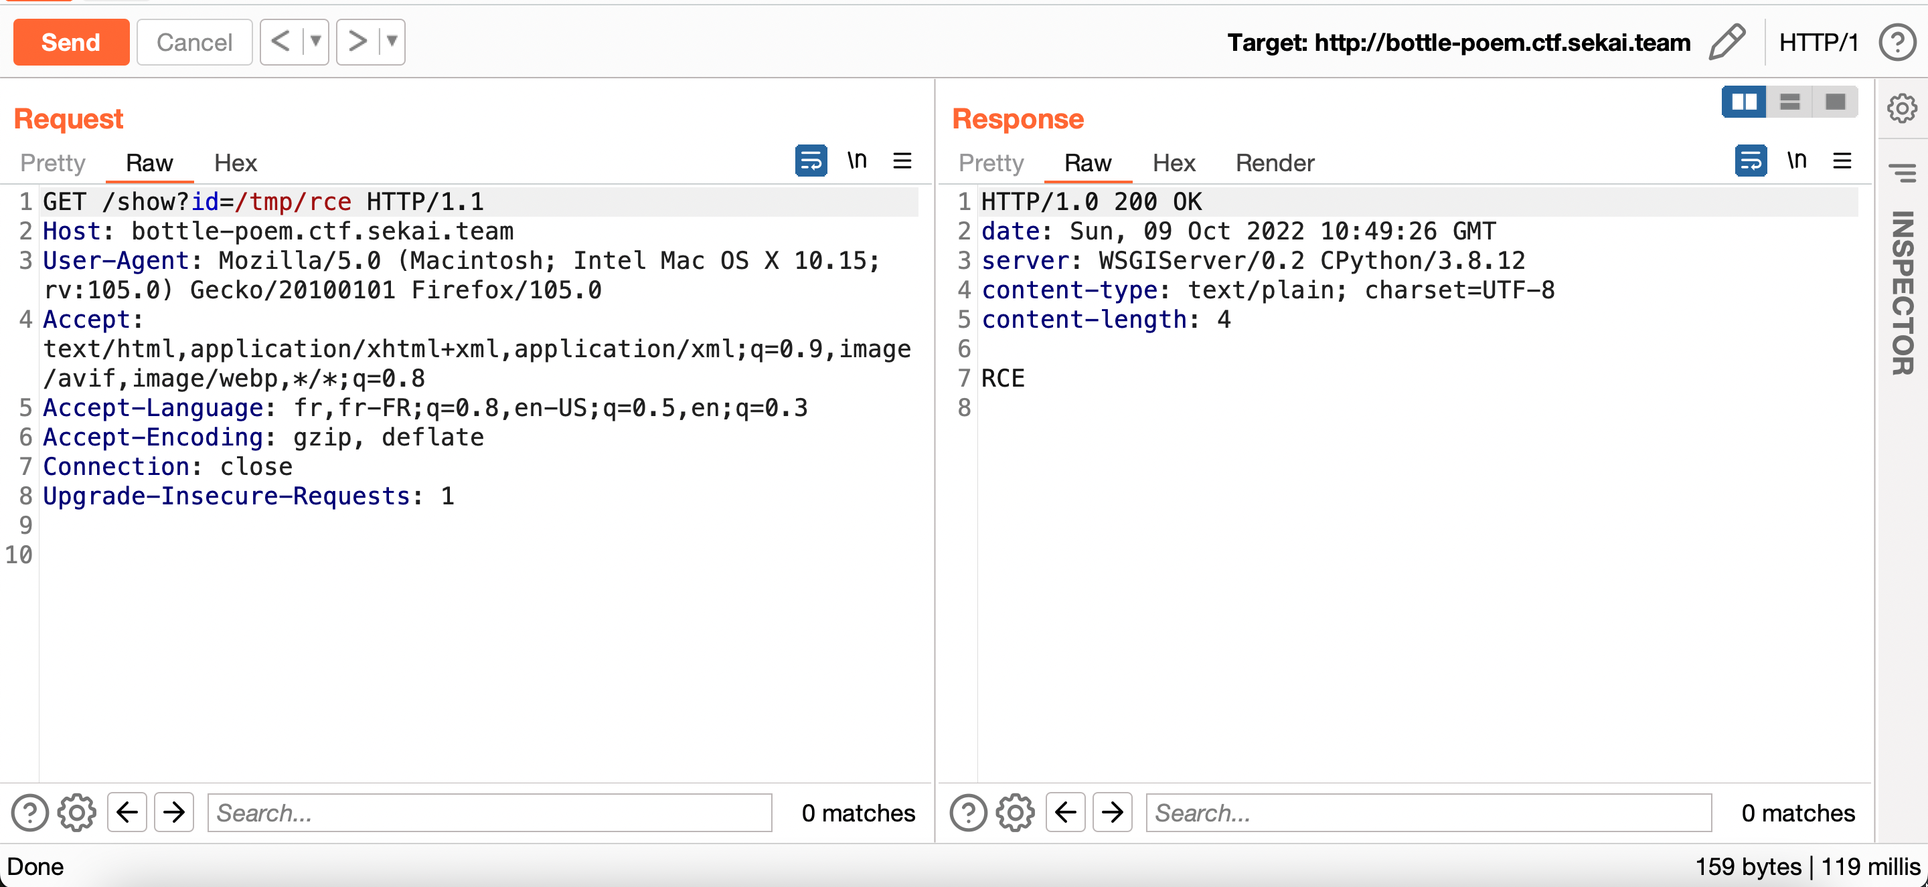Click the Done status text

pos(35,866)
